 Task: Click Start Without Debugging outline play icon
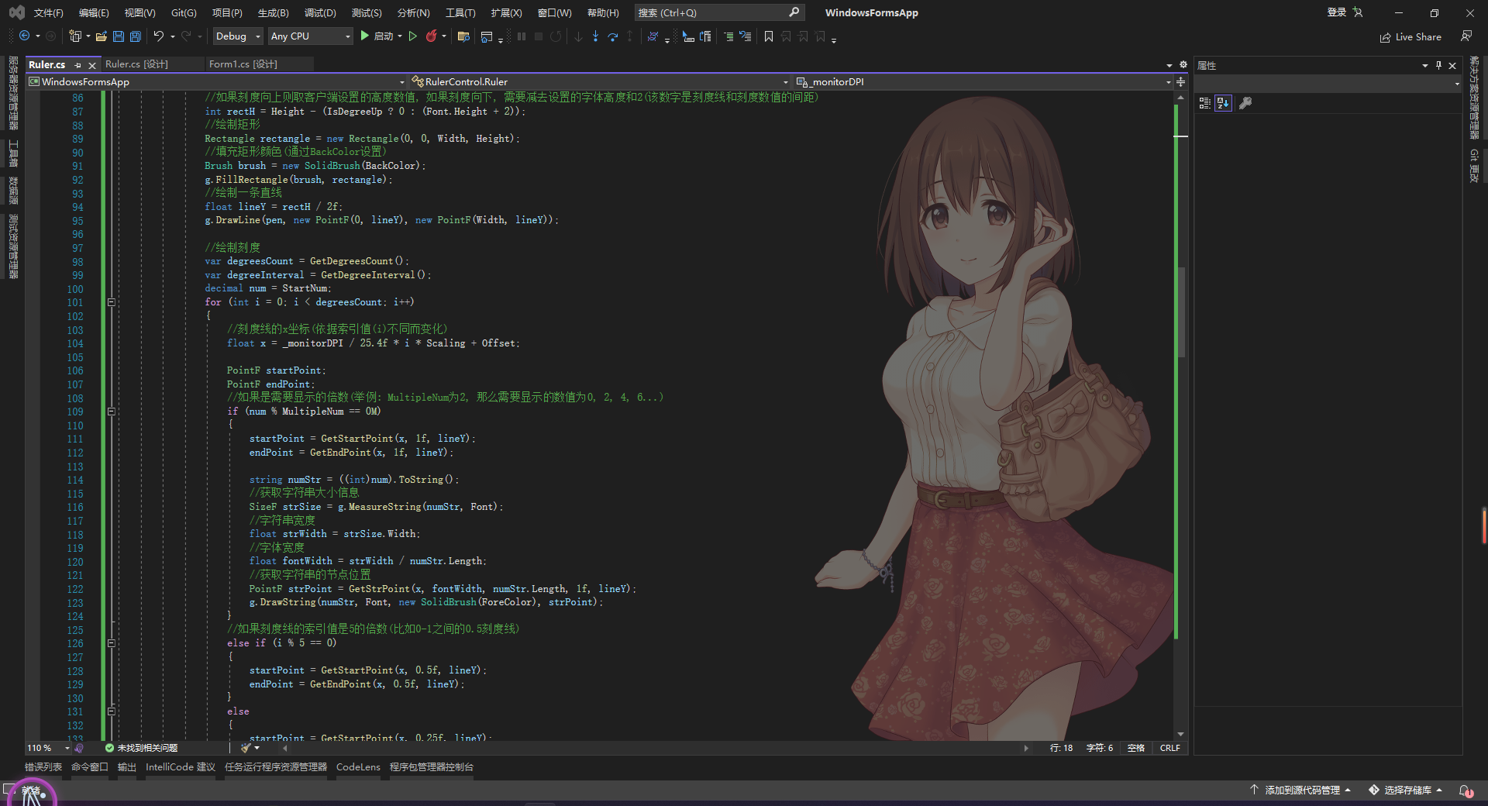[413, 36]
